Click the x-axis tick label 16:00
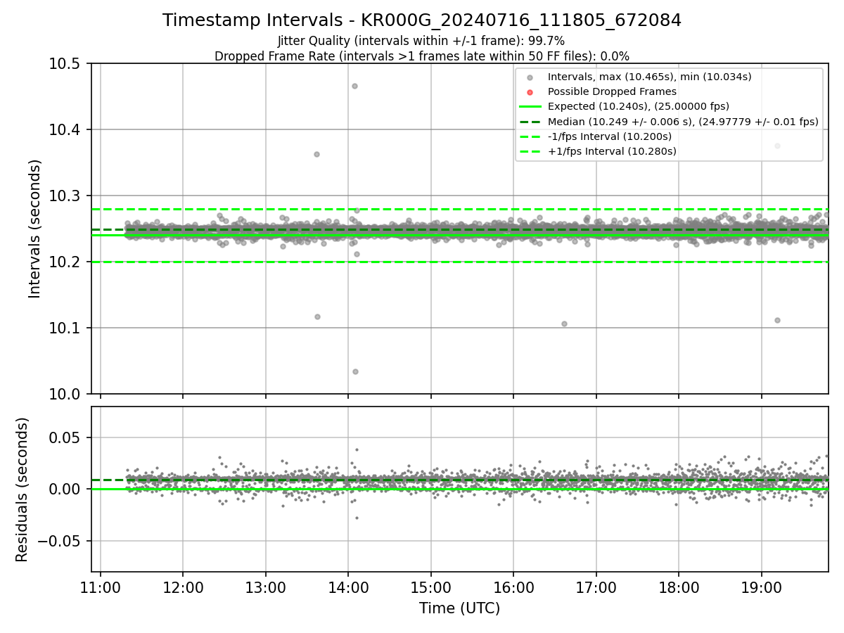Image resolution: width=844 pixels, height=633 pixels. (513, 588)
